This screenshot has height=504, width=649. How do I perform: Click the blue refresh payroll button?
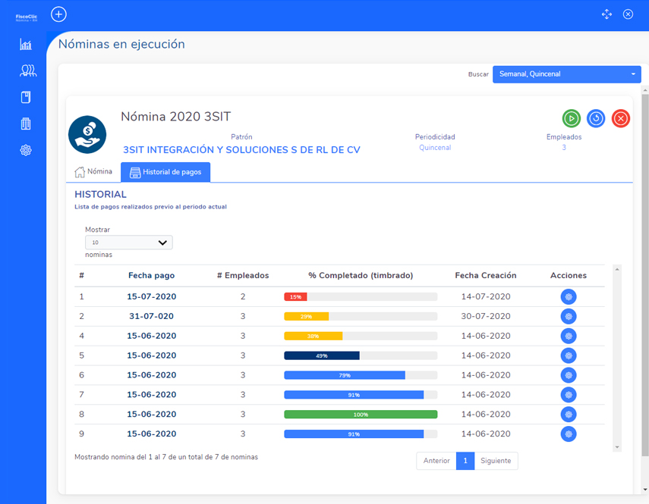coord(596,118)
